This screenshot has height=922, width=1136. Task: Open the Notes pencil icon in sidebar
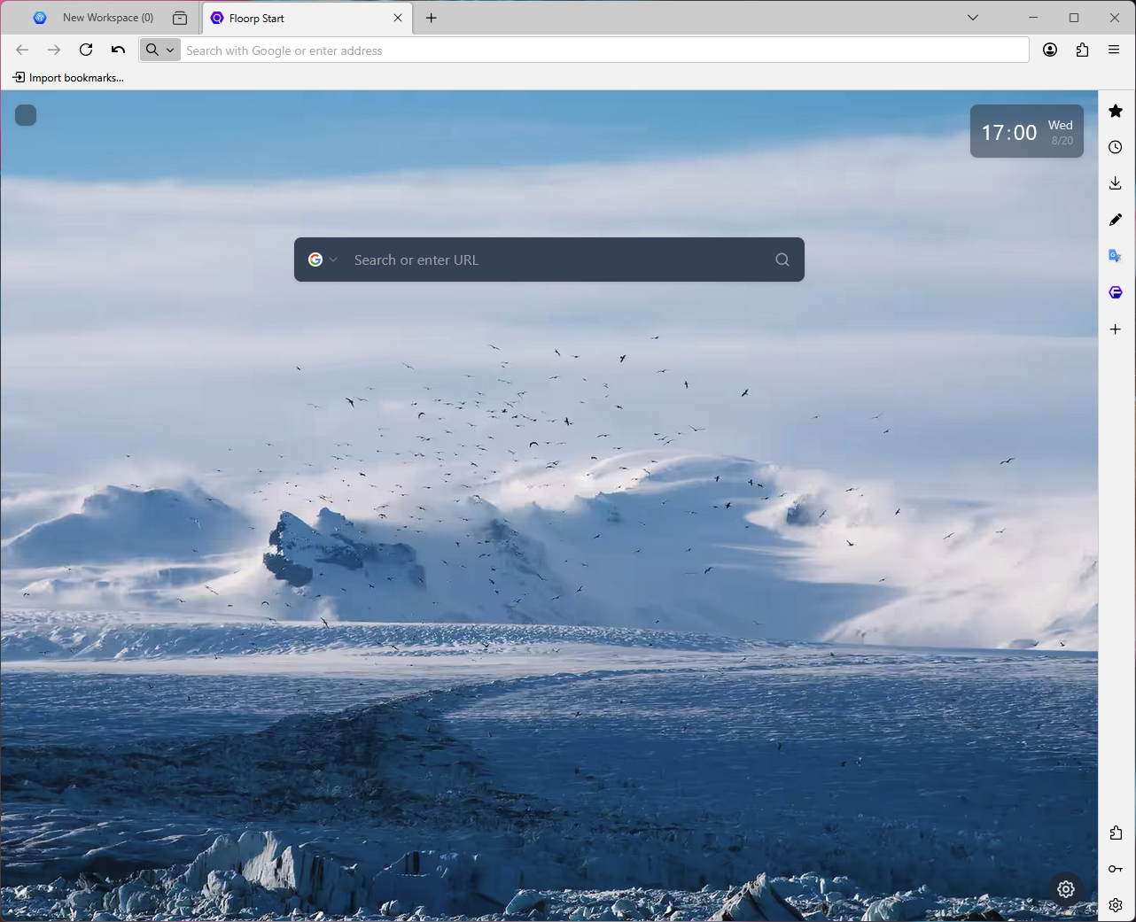point(1116,220)
